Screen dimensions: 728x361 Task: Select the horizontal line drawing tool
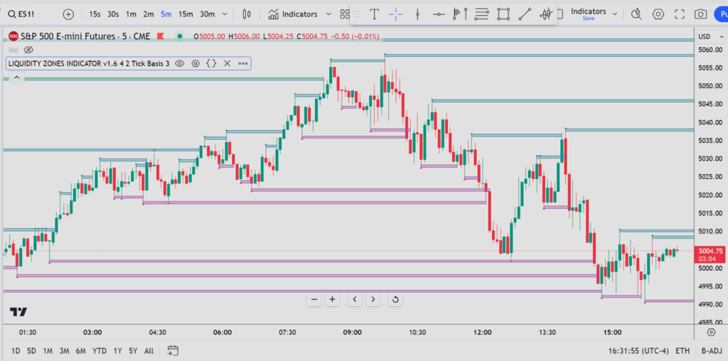pos(439,14)
